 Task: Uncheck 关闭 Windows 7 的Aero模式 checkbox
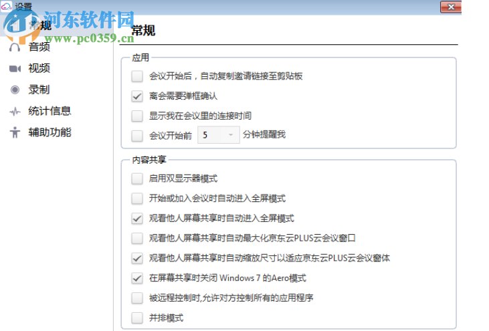pos(137,278)
